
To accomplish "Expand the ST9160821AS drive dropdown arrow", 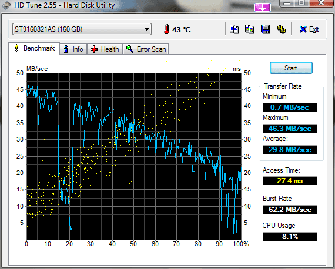I will tap(146, 29).
